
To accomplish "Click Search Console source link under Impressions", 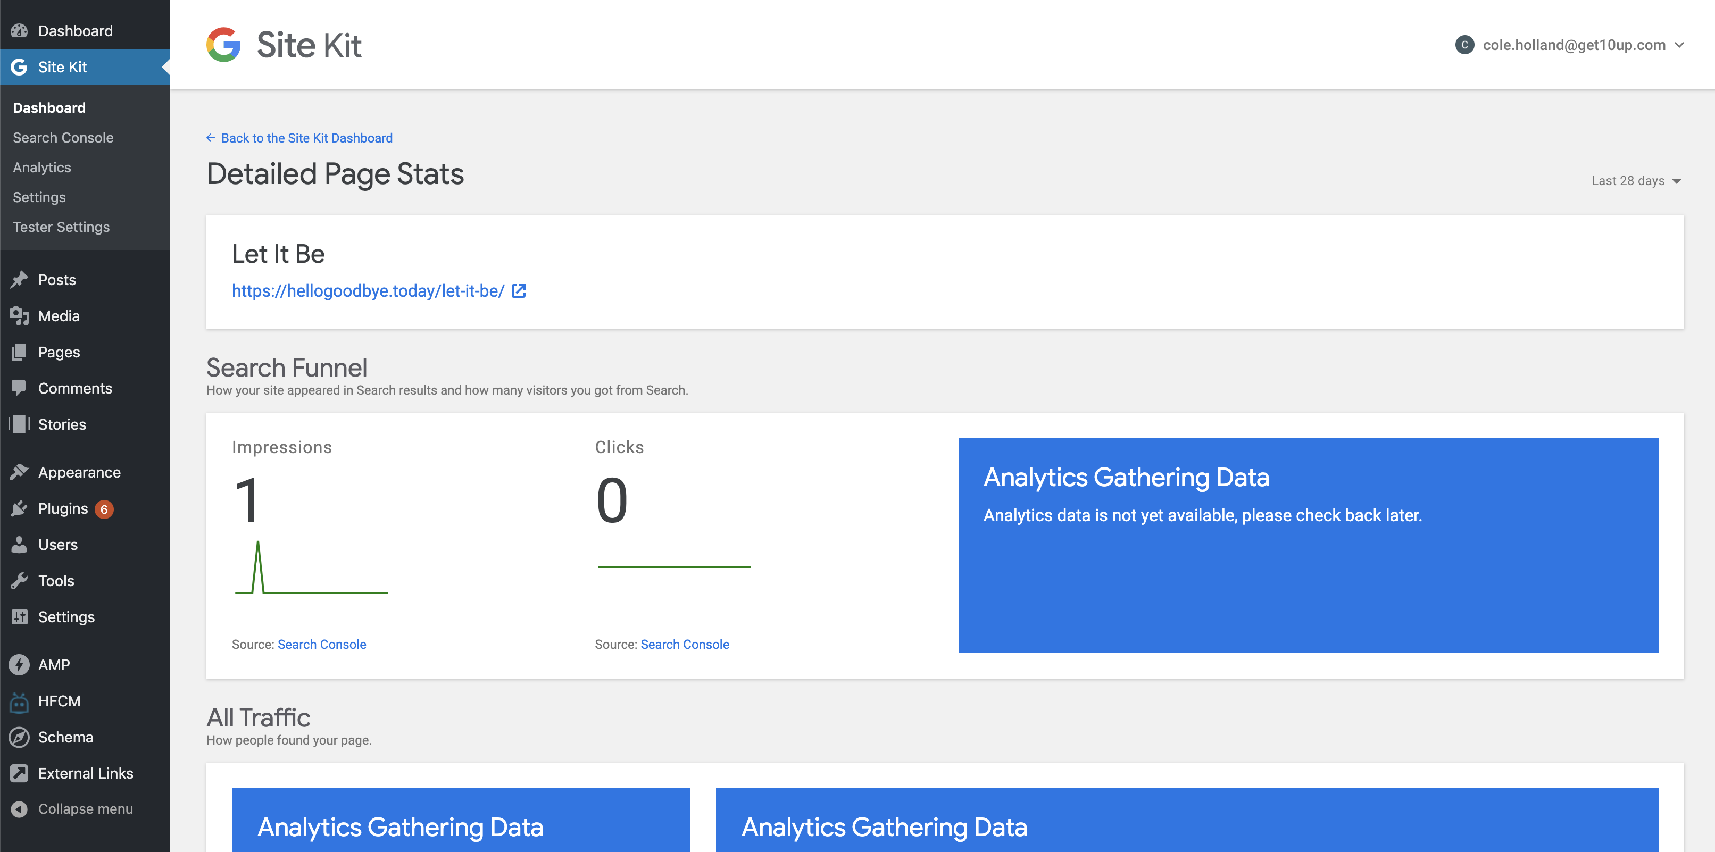I will click(x=321, y=645).
